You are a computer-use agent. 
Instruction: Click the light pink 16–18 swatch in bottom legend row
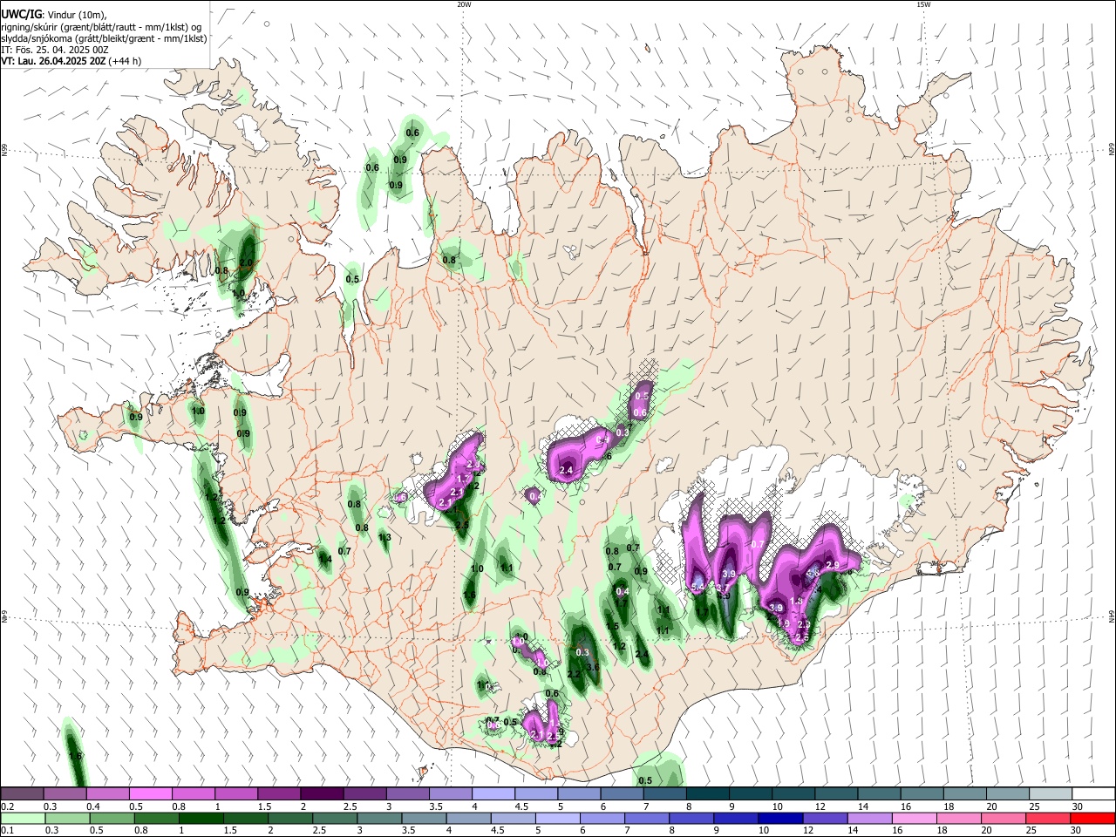click(914, 818)
